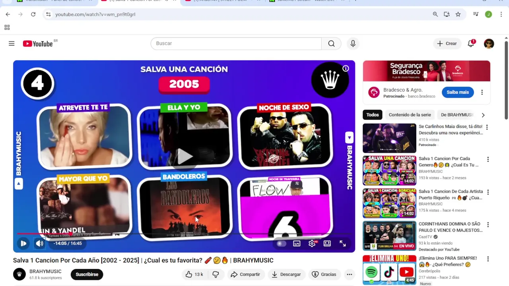View site information icon in address bar
The height and width of the screenshot is (286, 509).
[48, 14]
